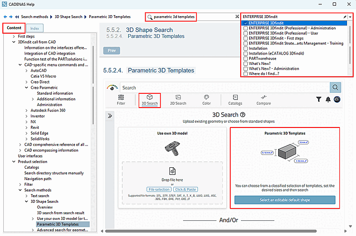Click the Click & Paste button
Screen dimensions: 356x236
click(186, 190)
